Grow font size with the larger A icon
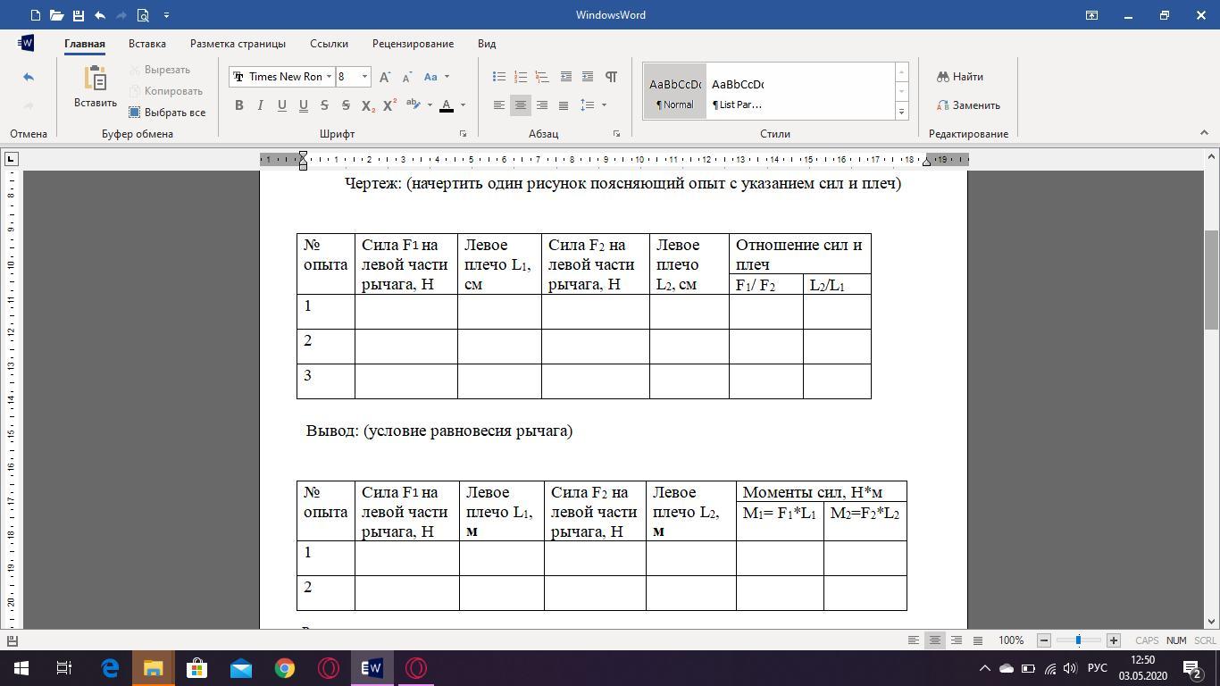The image size is (1220, 686). click(385, 77)
